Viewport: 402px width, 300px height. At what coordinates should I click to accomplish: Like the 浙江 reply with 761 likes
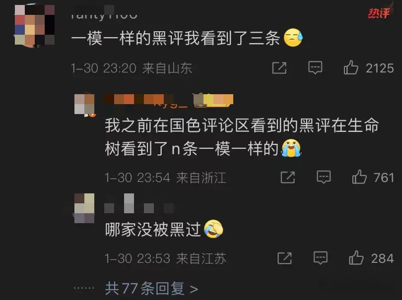[x=359, y=177]
